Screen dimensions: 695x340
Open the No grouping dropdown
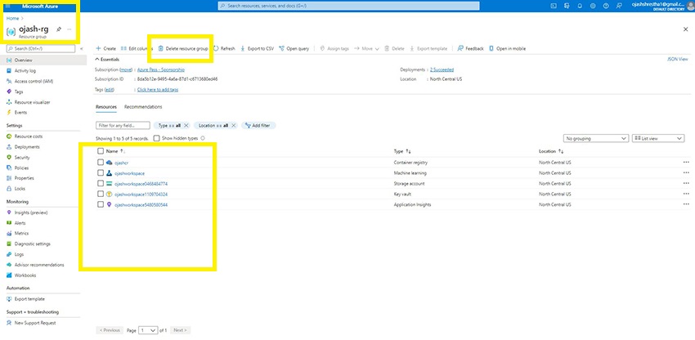(x=596, y=139)
